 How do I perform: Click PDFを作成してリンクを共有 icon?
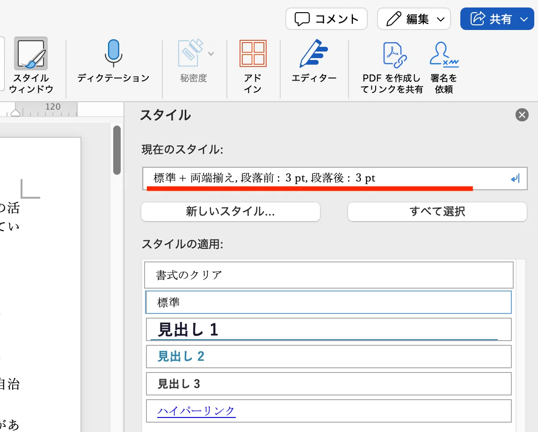point(394,55)
